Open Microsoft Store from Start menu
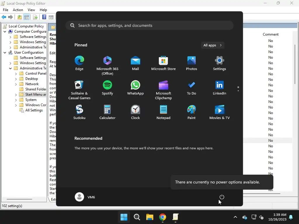Image resolution: width=299 pixels, height=224 pixels. pos(164,63)
